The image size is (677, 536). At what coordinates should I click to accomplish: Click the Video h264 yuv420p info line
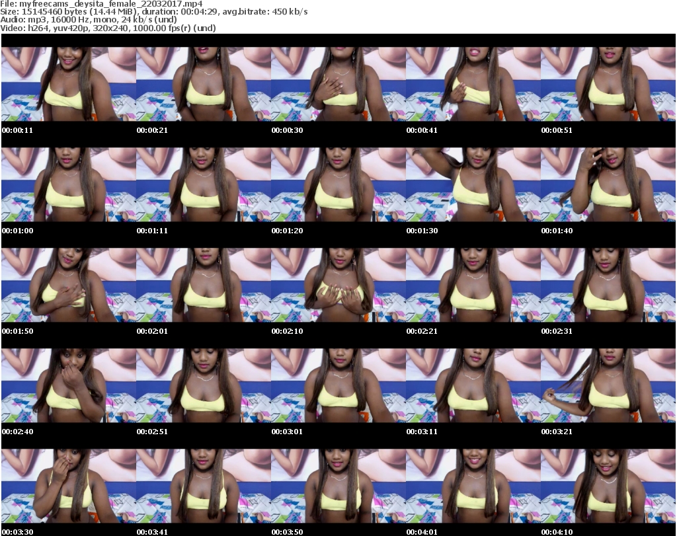pos(108,28)
